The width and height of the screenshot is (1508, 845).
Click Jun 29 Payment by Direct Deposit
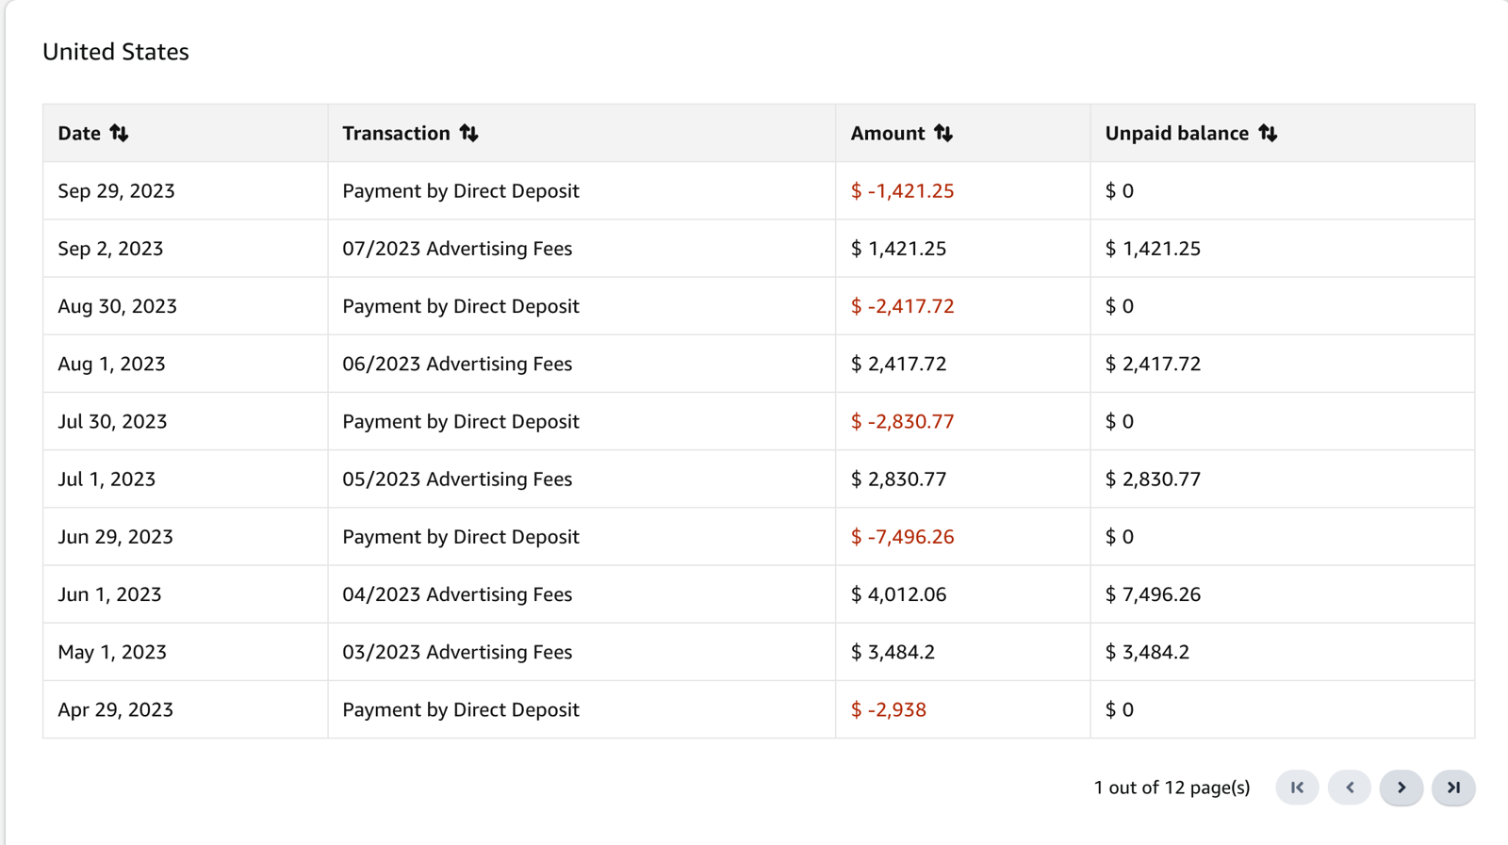point(461,537)
